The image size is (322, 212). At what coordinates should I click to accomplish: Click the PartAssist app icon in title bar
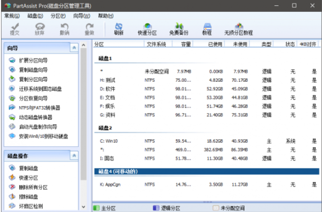(7, 5)
